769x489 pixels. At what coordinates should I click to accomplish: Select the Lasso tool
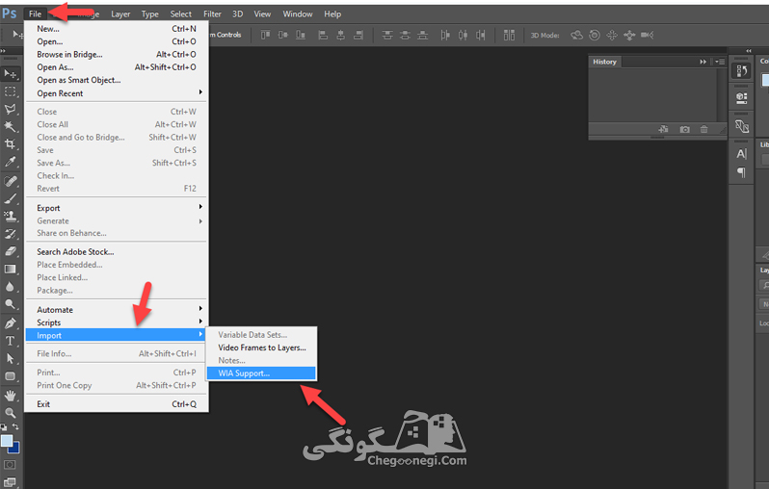[10, 110]
